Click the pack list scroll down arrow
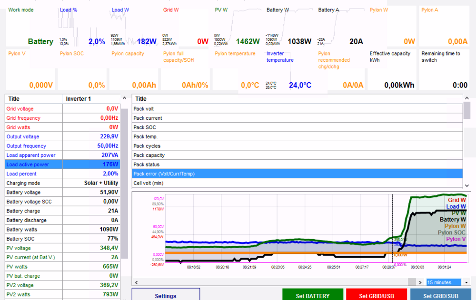 466,185
